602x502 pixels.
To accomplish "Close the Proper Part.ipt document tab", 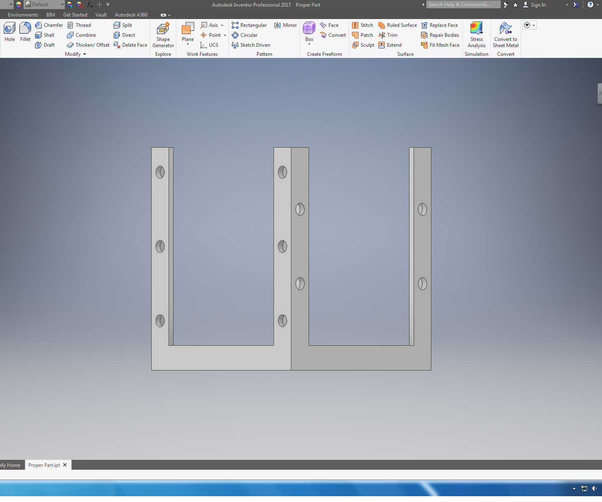I will tap(65, 465).
